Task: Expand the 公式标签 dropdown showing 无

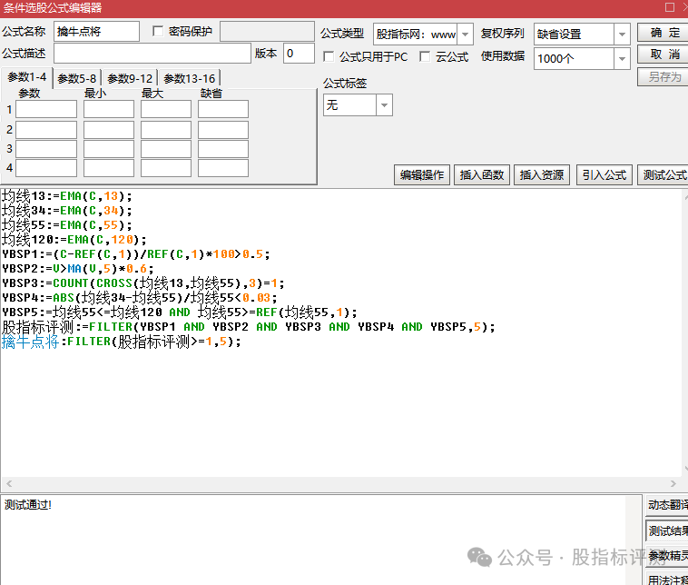Action: [384, 105]
